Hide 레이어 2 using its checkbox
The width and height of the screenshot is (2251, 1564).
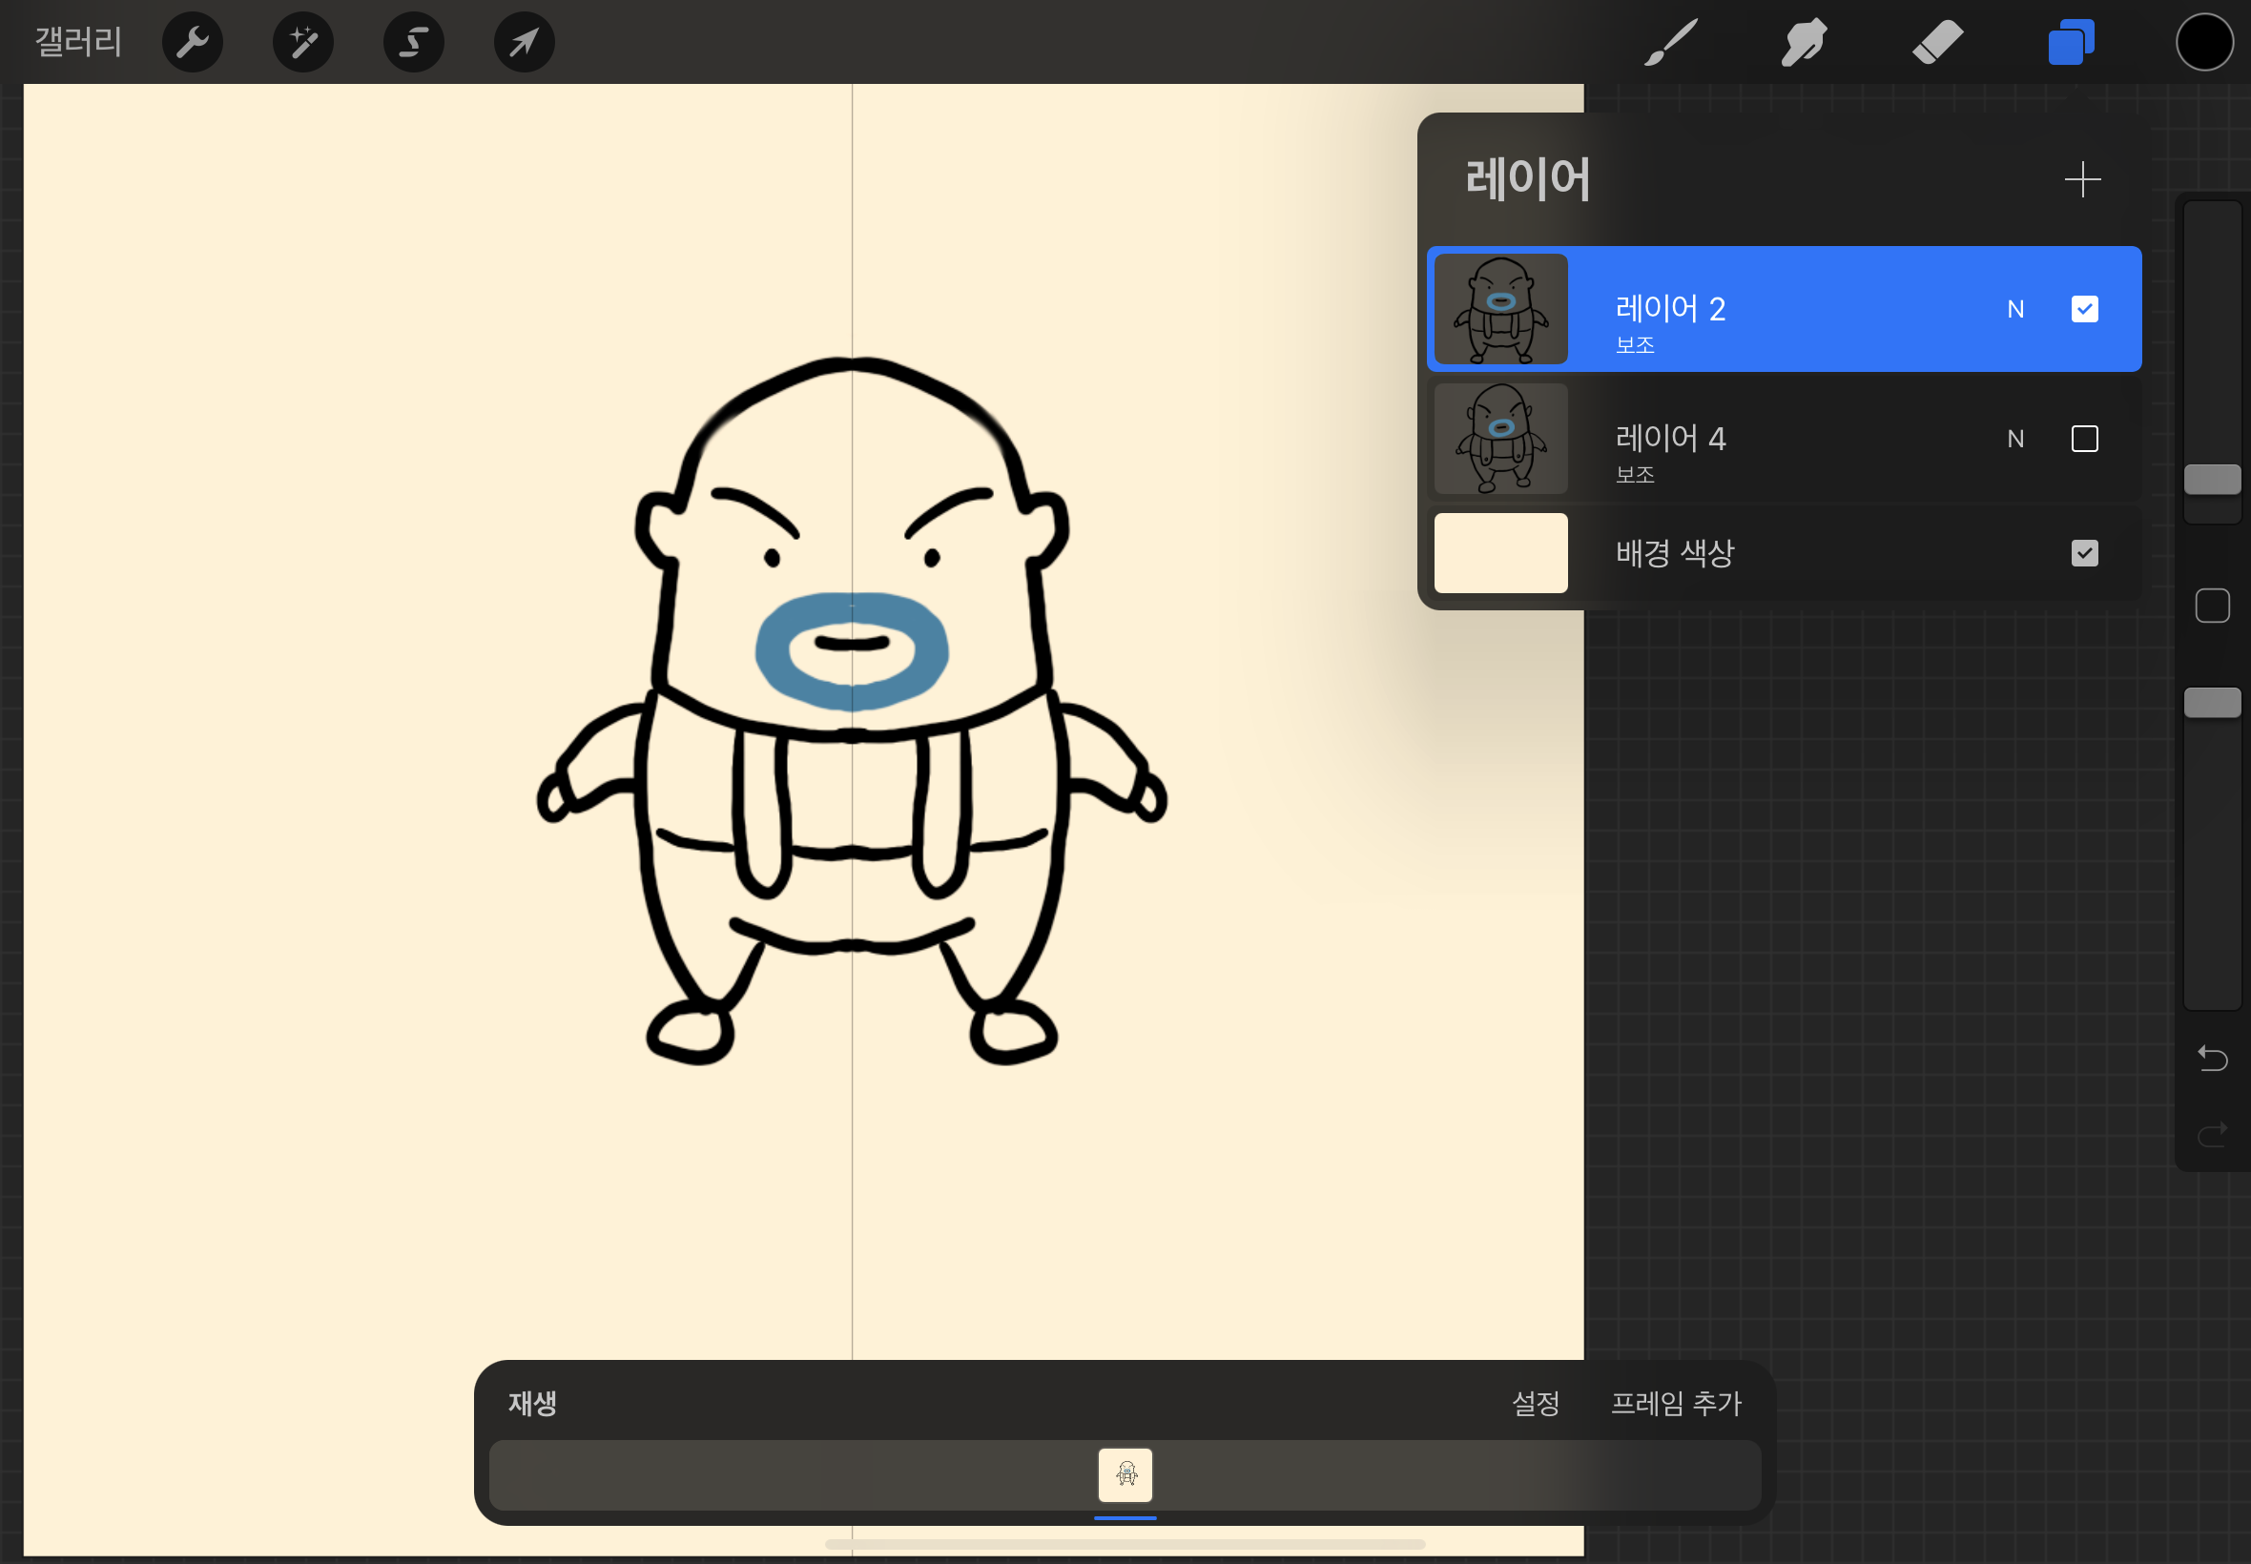pos(2083,309)
